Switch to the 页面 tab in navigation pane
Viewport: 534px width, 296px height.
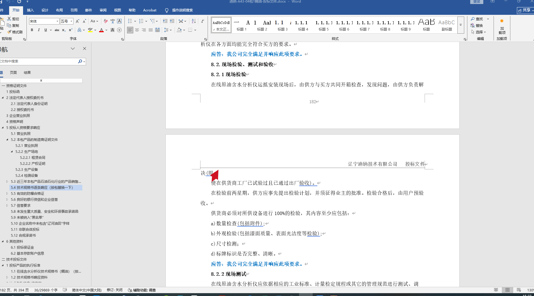(x=13, y=73)
